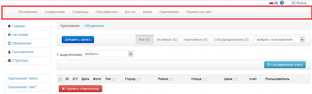Select the Спецпредложения (0) filter tab
The image size is (312, 94).
231,40
